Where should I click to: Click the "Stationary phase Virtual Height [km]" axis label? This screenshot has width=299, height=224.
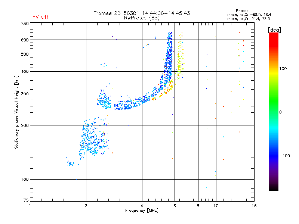pyautogui.click(x=16, y=112)
